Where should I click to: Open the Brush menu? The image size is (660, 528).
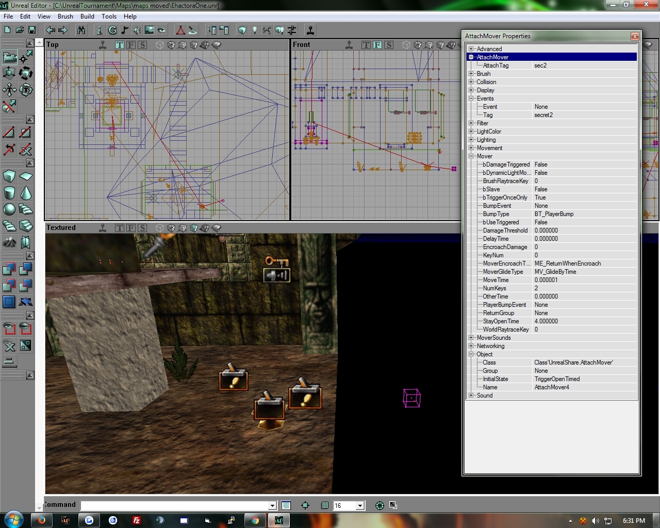point(65,16)
